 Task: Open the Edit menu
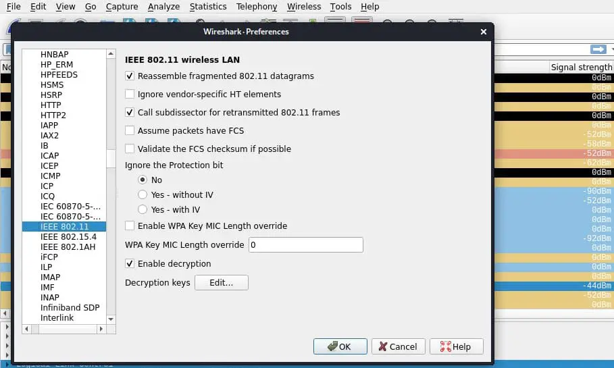point(39,7)
